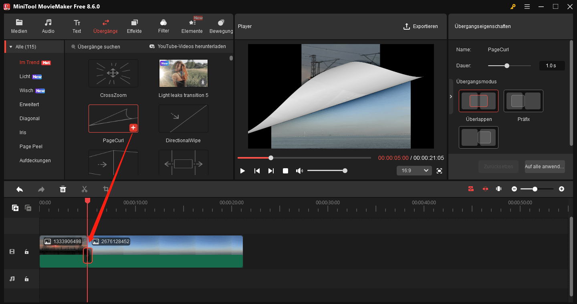Click the Delete (trash) icon

(63, 189)
